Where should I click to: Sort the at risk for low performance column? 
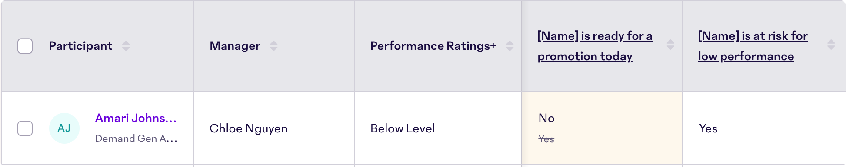point(831,45)
